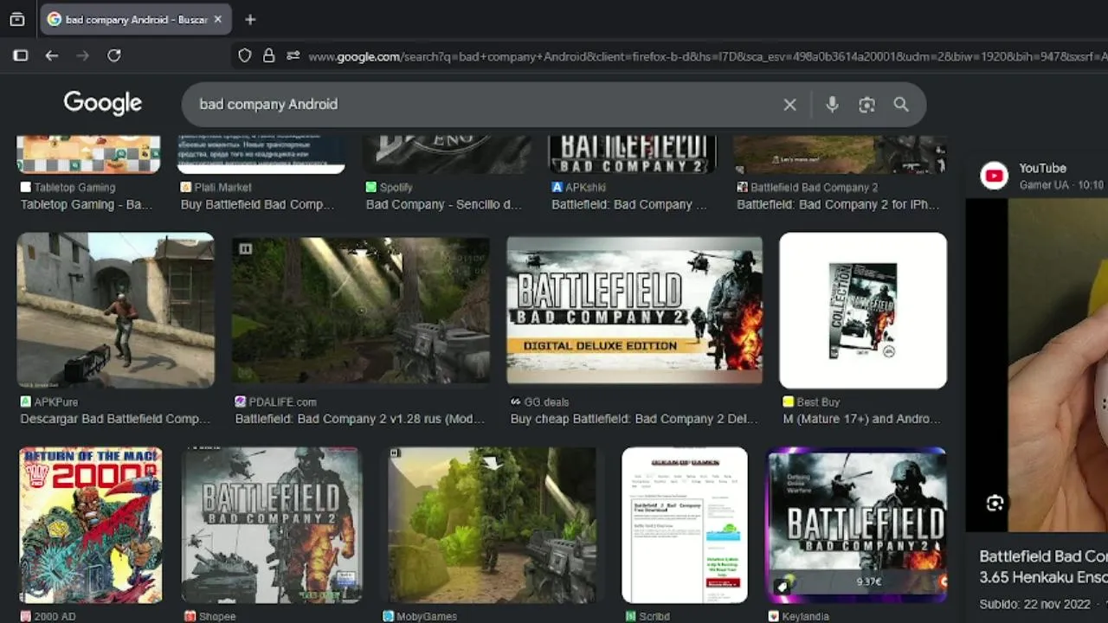The image size is (1108, 623).
Task: Open 'Buy cheap Battlefield: Bad Company 2 Del...' link
Action: [635, 419]
